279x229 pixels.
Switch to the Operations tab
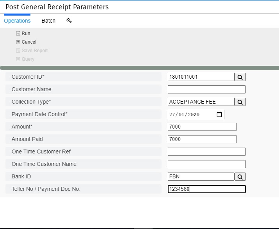tap(17, 21)
